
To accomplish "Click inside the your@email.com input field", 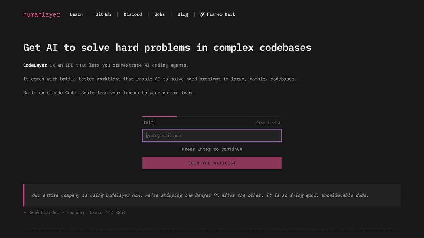I will [212, 136].
